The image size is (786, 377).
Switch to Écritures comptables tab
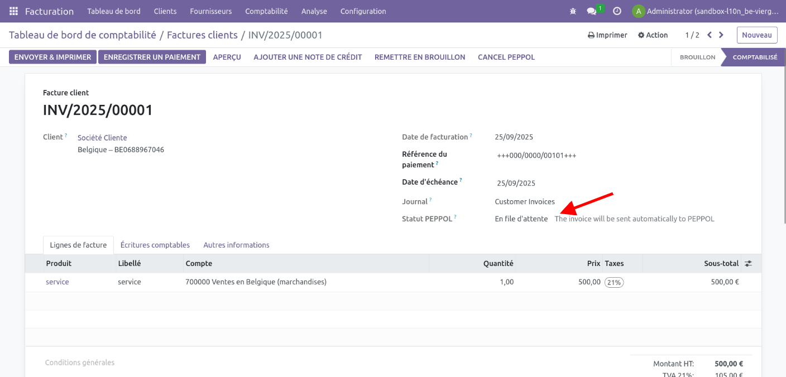click(x=155, y=245)
